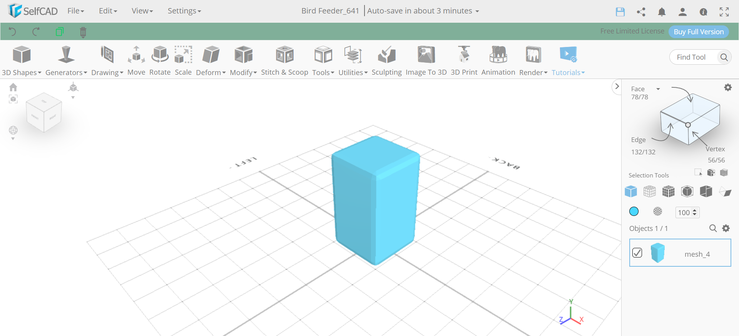Open the Animation tool
Screen dimensions: 739x336
tap(498, 61)
